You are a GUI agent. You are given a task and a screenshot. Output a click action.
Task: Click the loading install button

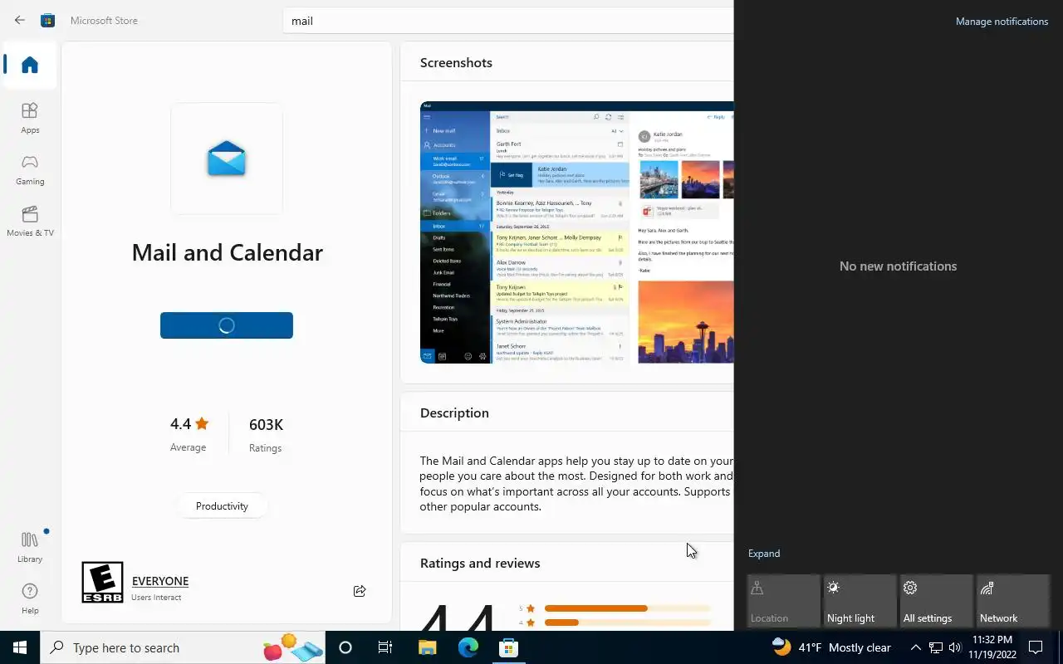(227, 325)
